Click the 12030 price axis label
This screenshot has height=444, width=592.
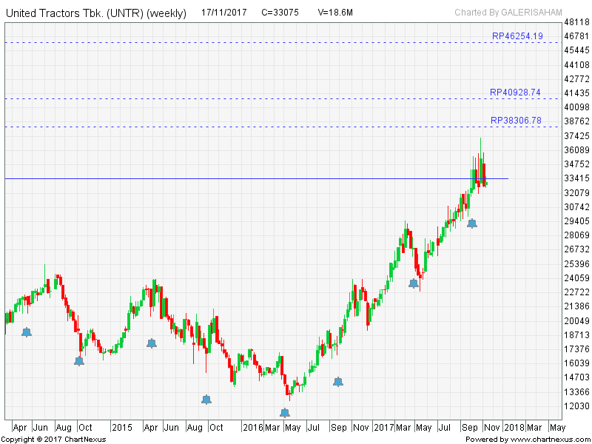(576, 406)
